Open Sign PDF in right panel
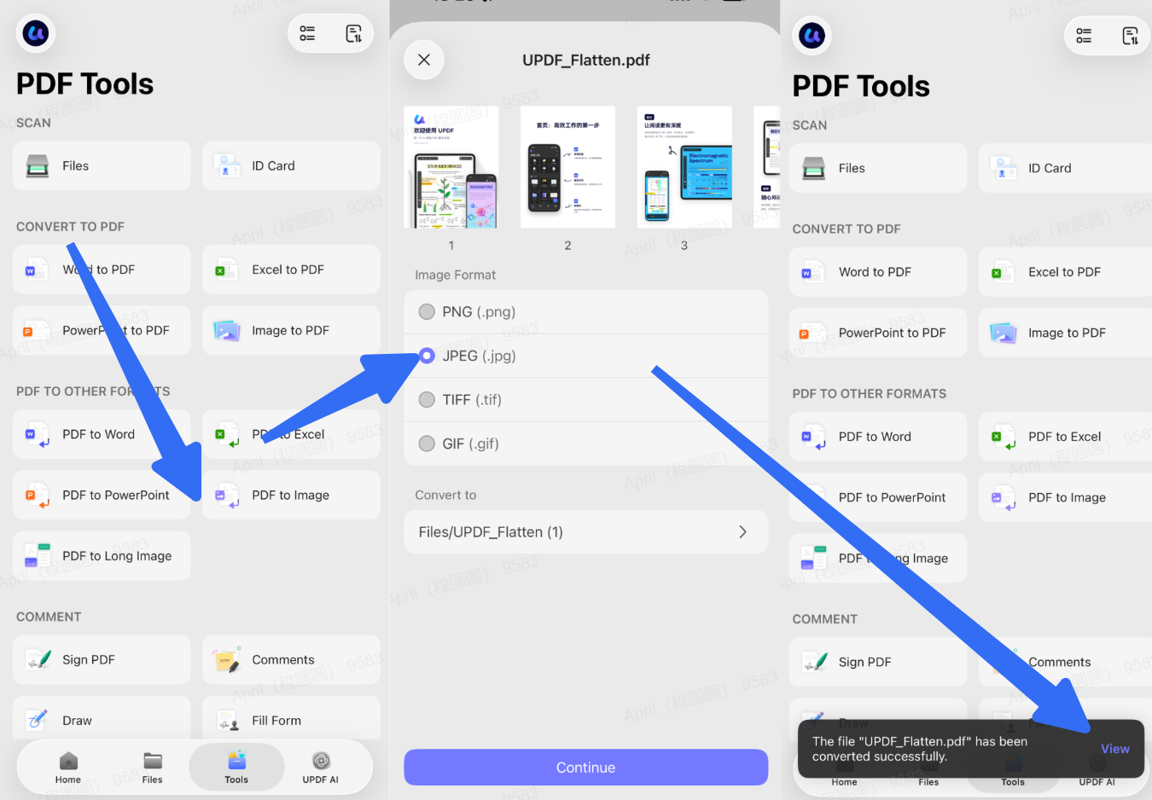The width and height of the screenshot is (1152, 800). pyautogui.click(x=878, y=662)
